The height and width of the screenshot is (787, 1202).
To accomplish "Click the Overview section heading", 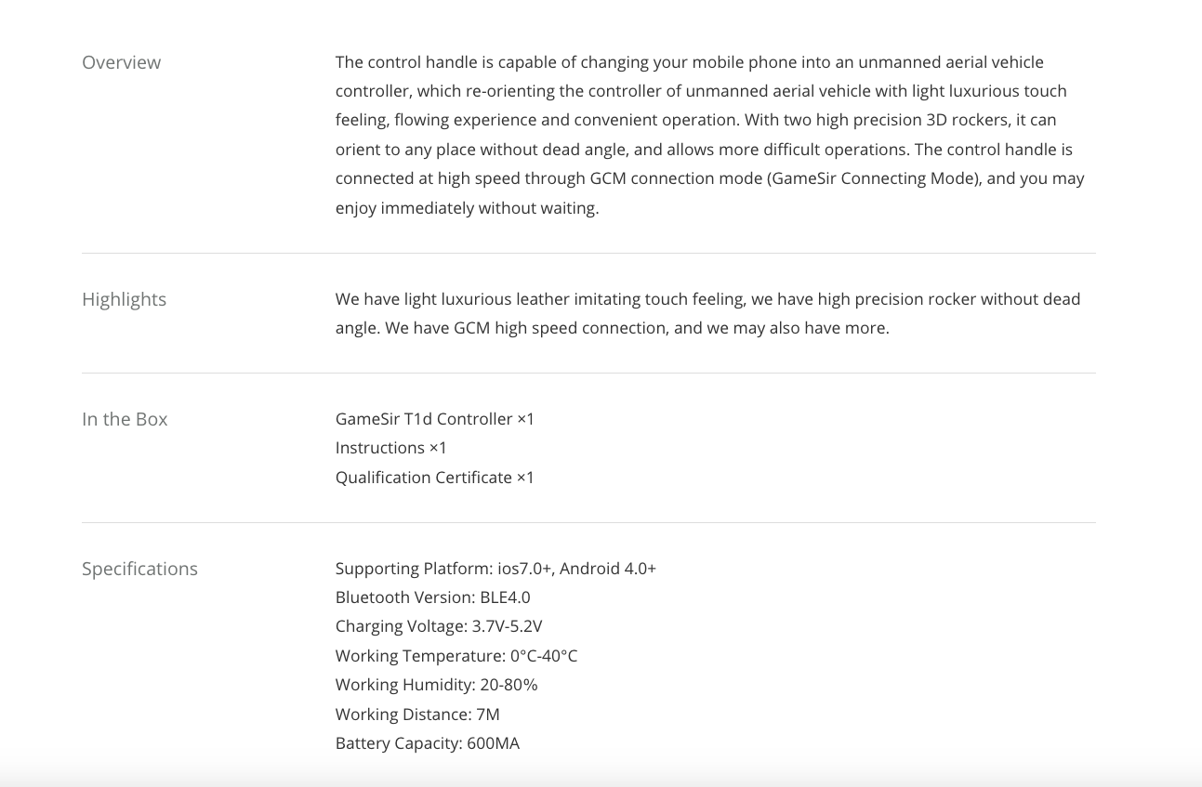I will (121, 62).
